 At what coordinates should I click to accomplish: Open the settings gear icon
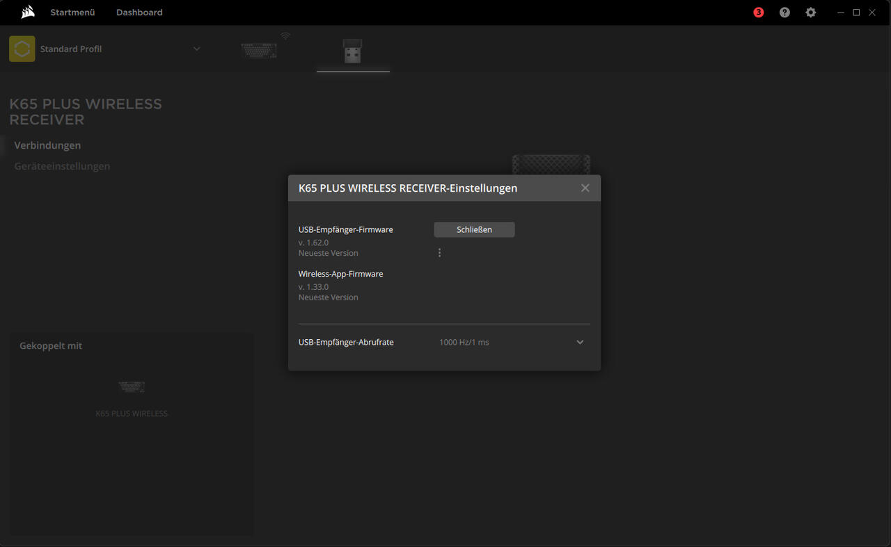[810, 13]
